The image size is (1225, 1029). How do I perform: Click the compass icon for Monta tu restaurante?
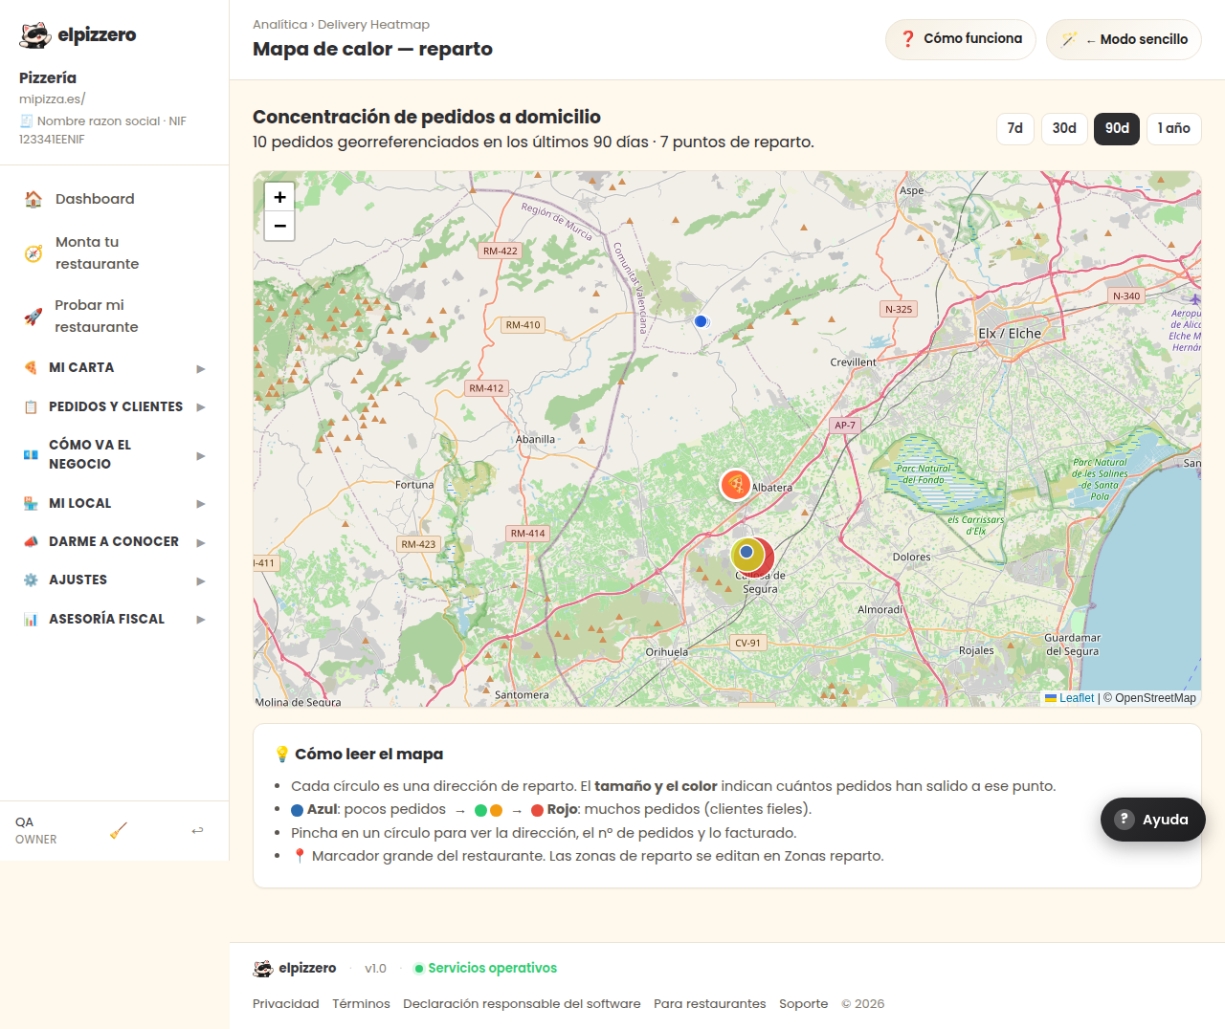click(33, 253)
